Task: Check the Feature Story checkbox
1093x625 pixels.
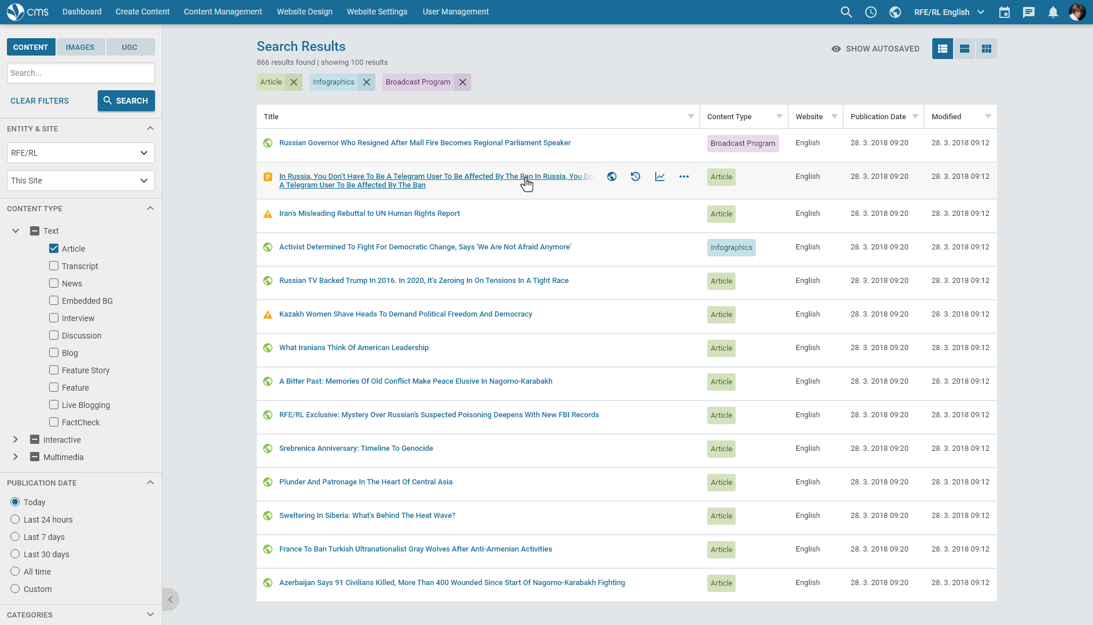Action: (x=54, y=370)
